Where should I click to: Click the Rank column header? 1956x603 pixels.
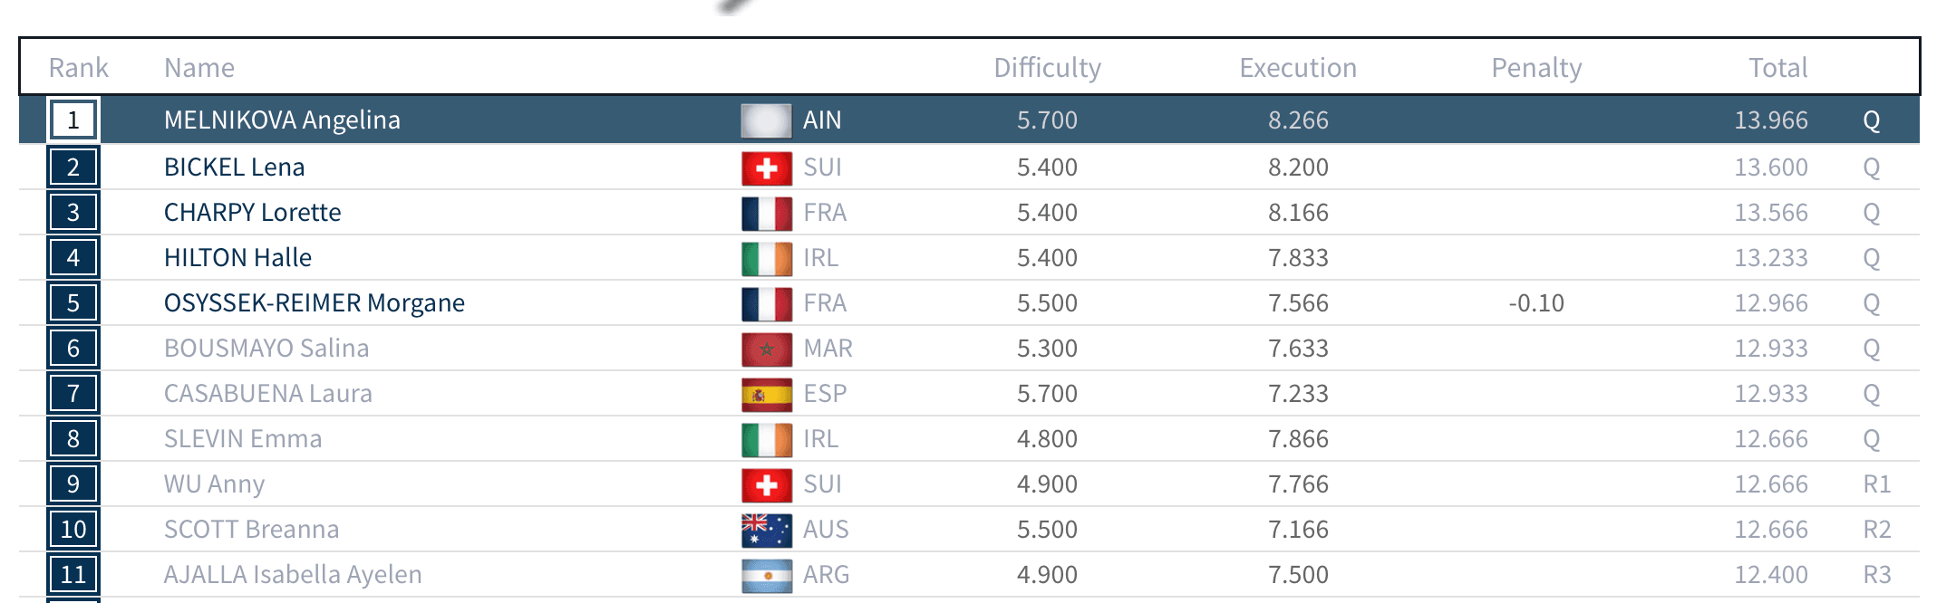79,68
